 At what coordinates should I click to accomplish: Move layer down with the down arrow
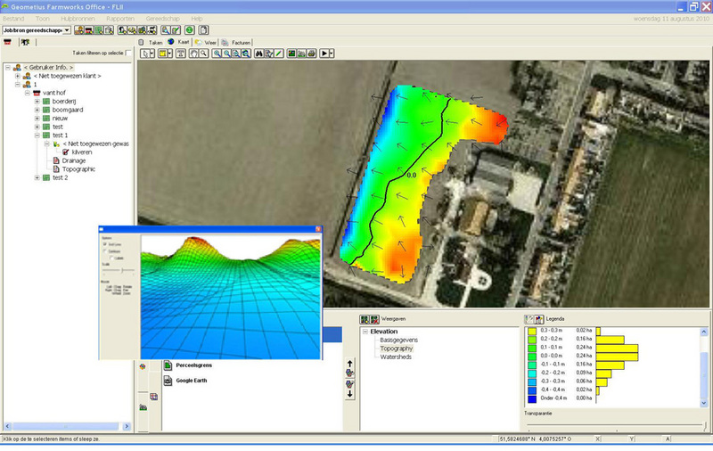coord(349,394)
